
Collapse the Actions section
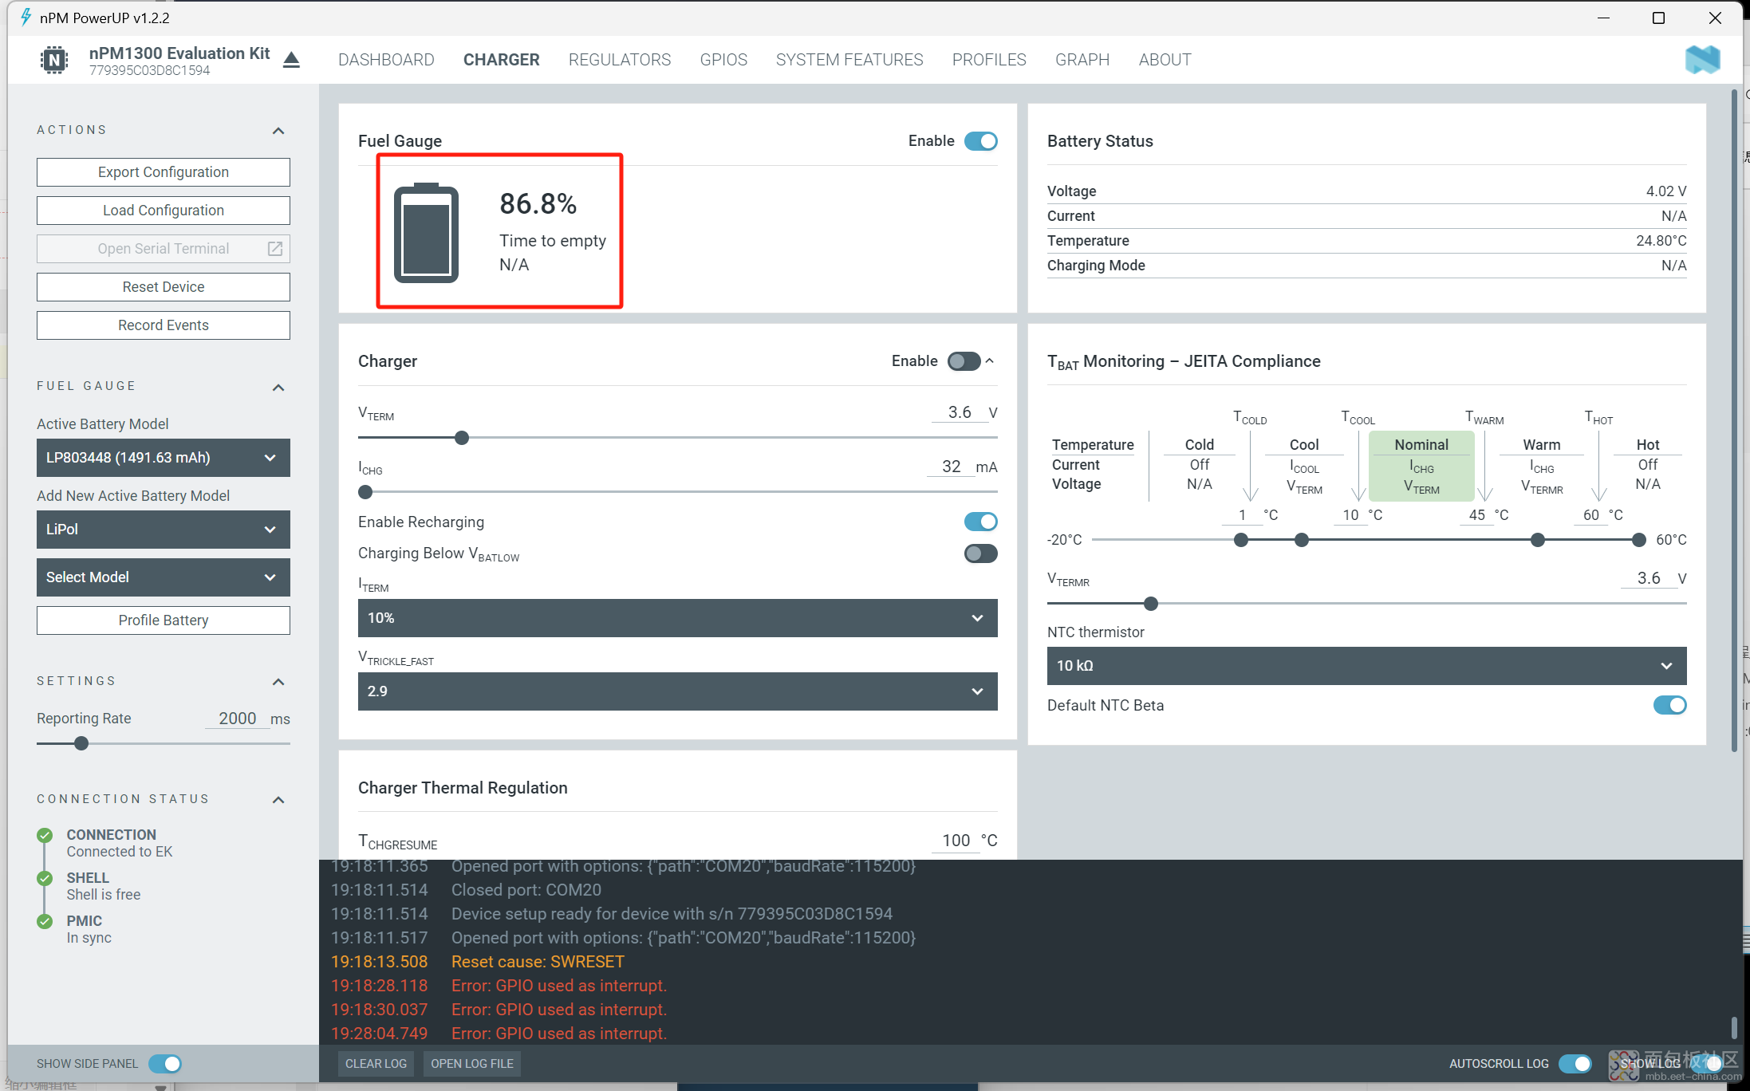coord(278,130)
